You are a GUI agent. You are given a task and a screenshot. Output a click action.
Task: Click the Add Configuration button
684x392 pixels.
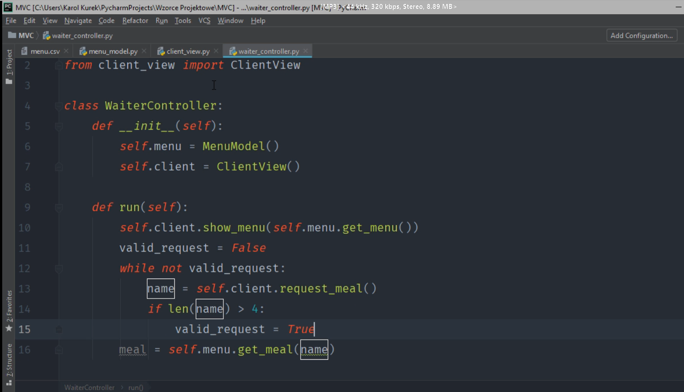coord(641,35)
